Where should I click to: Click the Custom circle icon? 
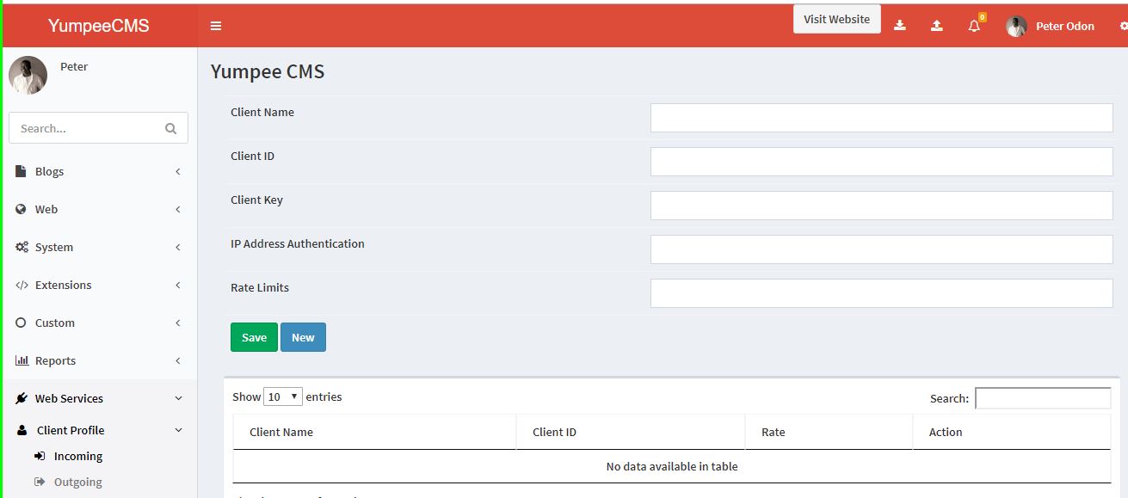(x=22, y=323)
